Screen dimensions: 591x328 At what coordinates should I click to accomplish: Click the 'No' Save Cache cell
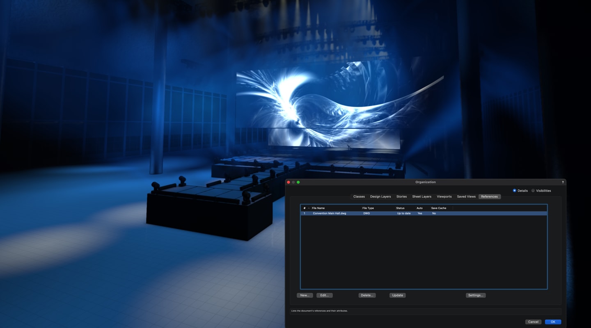click(x=434, y=214)
